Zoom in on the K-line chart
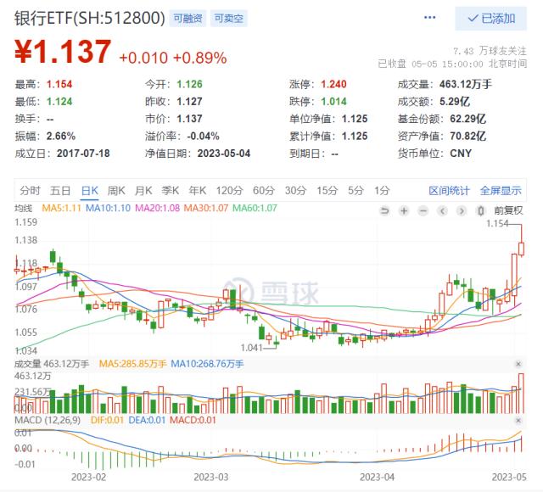543x492 pixels. click(x=404, y=210)
